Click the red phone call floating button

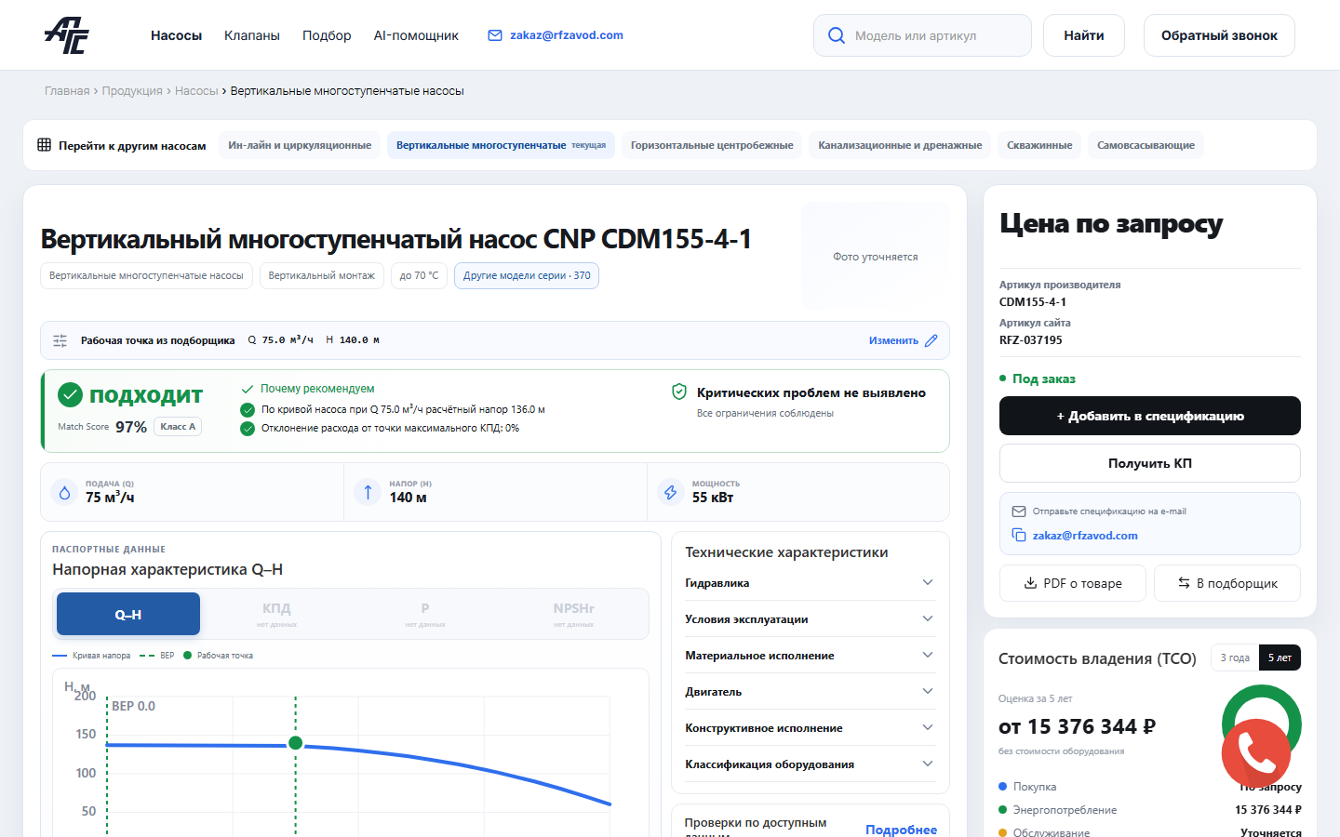click(1255, 753)
